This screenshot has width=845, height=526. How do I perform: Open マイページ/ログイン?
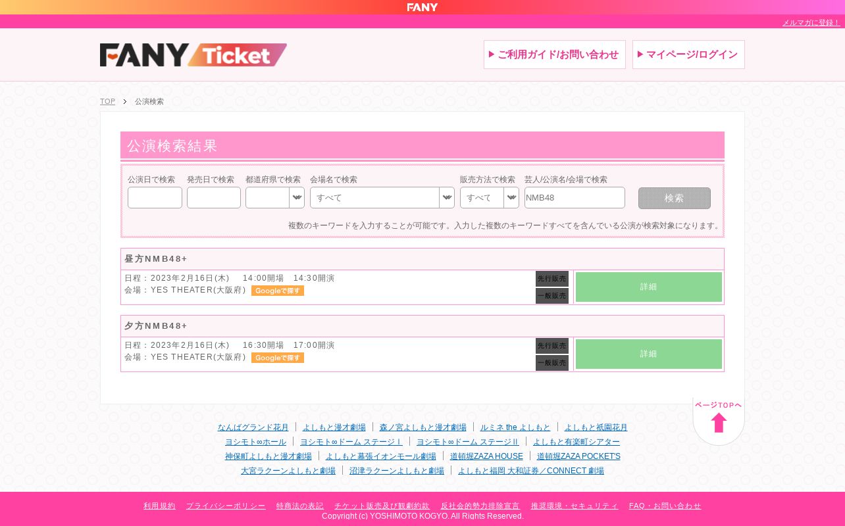[x=688, y=55]
